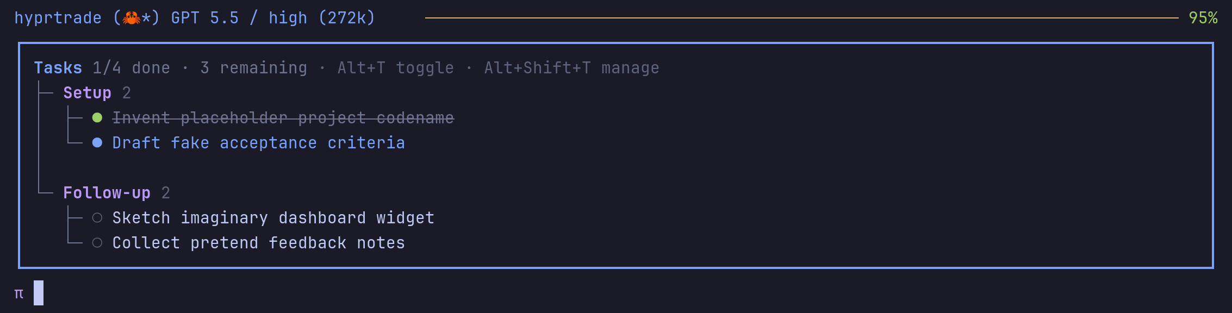Toggle the Collect pretend feedback notes circle

pos(97,243)
